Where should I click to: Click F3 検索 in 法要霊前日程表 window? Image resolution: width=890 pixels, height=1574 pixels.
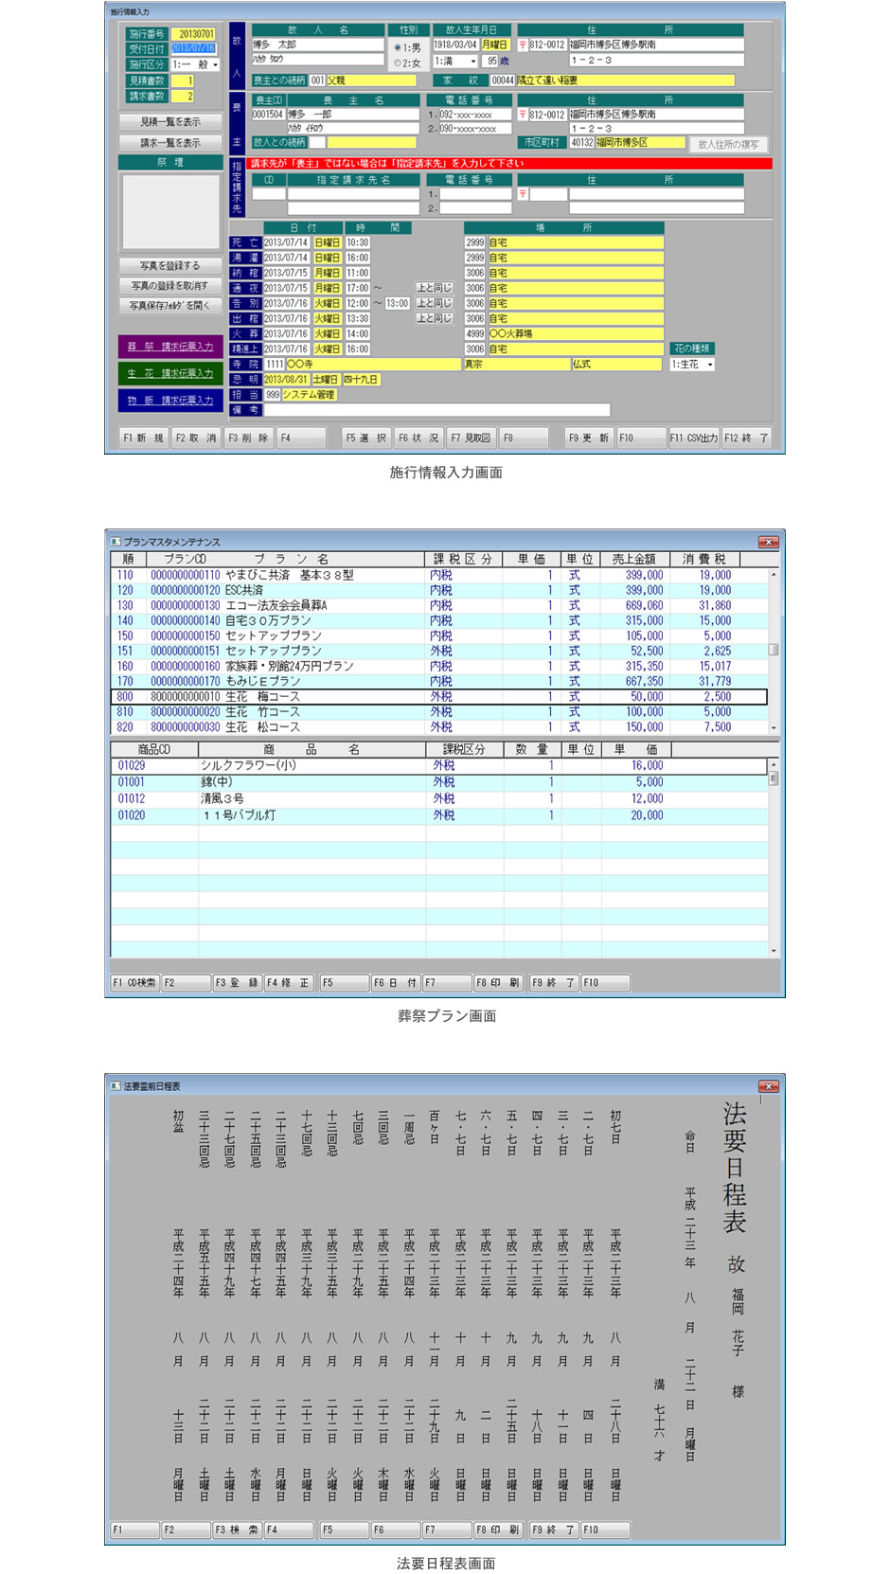tap(237, 1529)
